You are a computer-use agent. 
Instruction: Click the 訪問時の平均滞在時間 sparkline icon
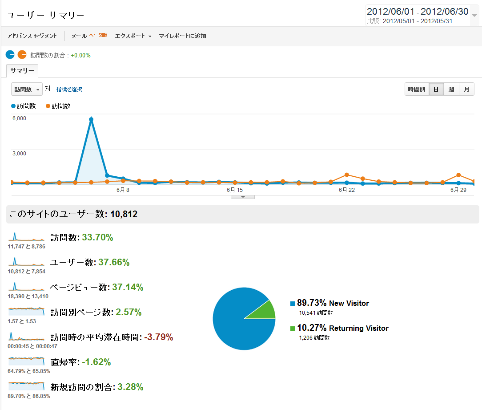pyautogui.click(x=26, y=336)
